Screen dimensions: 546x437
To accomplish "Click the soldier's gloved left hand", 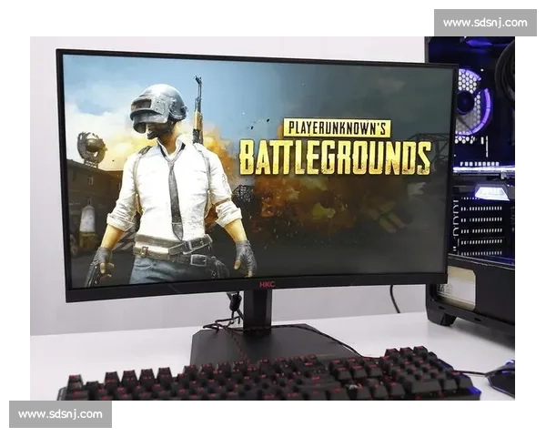I will (244, 257).
